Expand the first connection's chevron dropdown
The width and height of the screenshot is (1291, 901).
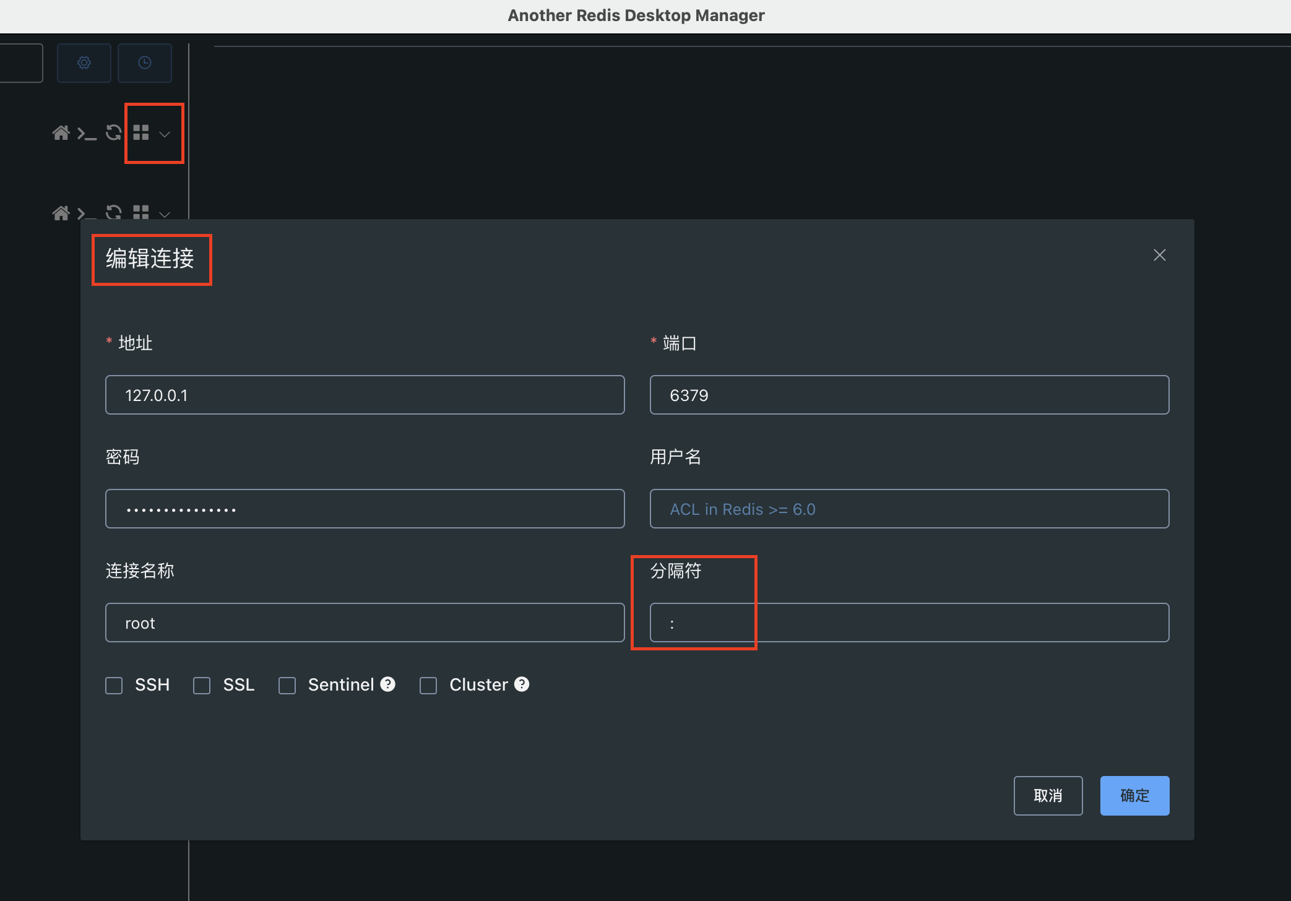pos(165,134)
